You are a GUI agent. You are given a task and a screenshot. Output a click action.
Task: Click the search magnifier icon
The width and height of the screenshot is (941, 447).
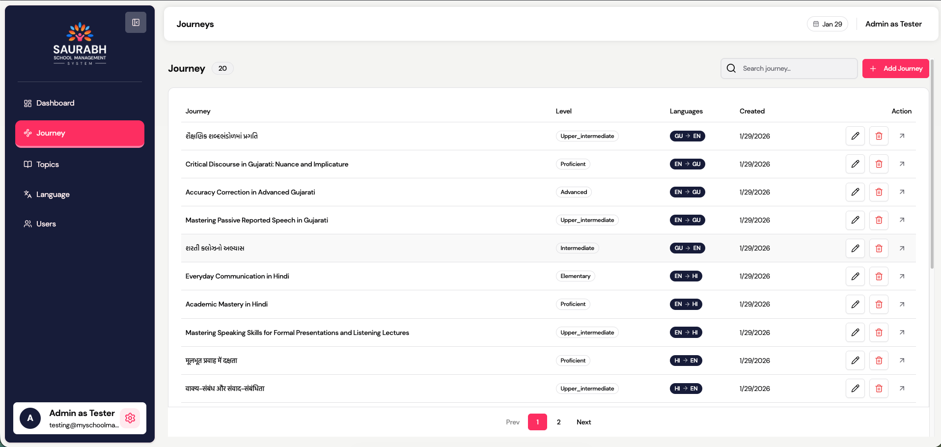click(731, 69)
